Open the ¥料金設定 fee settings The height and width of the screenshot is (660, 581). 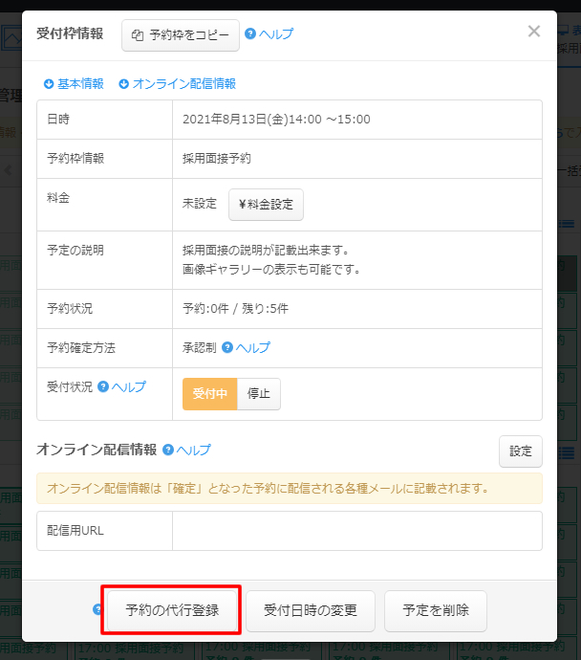[266, 205]
